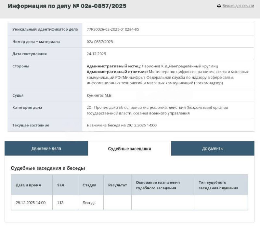The width and height of the screenshot is (260, 226).
Task: Click the 'Беседа' stage cell
Action: 89,203
